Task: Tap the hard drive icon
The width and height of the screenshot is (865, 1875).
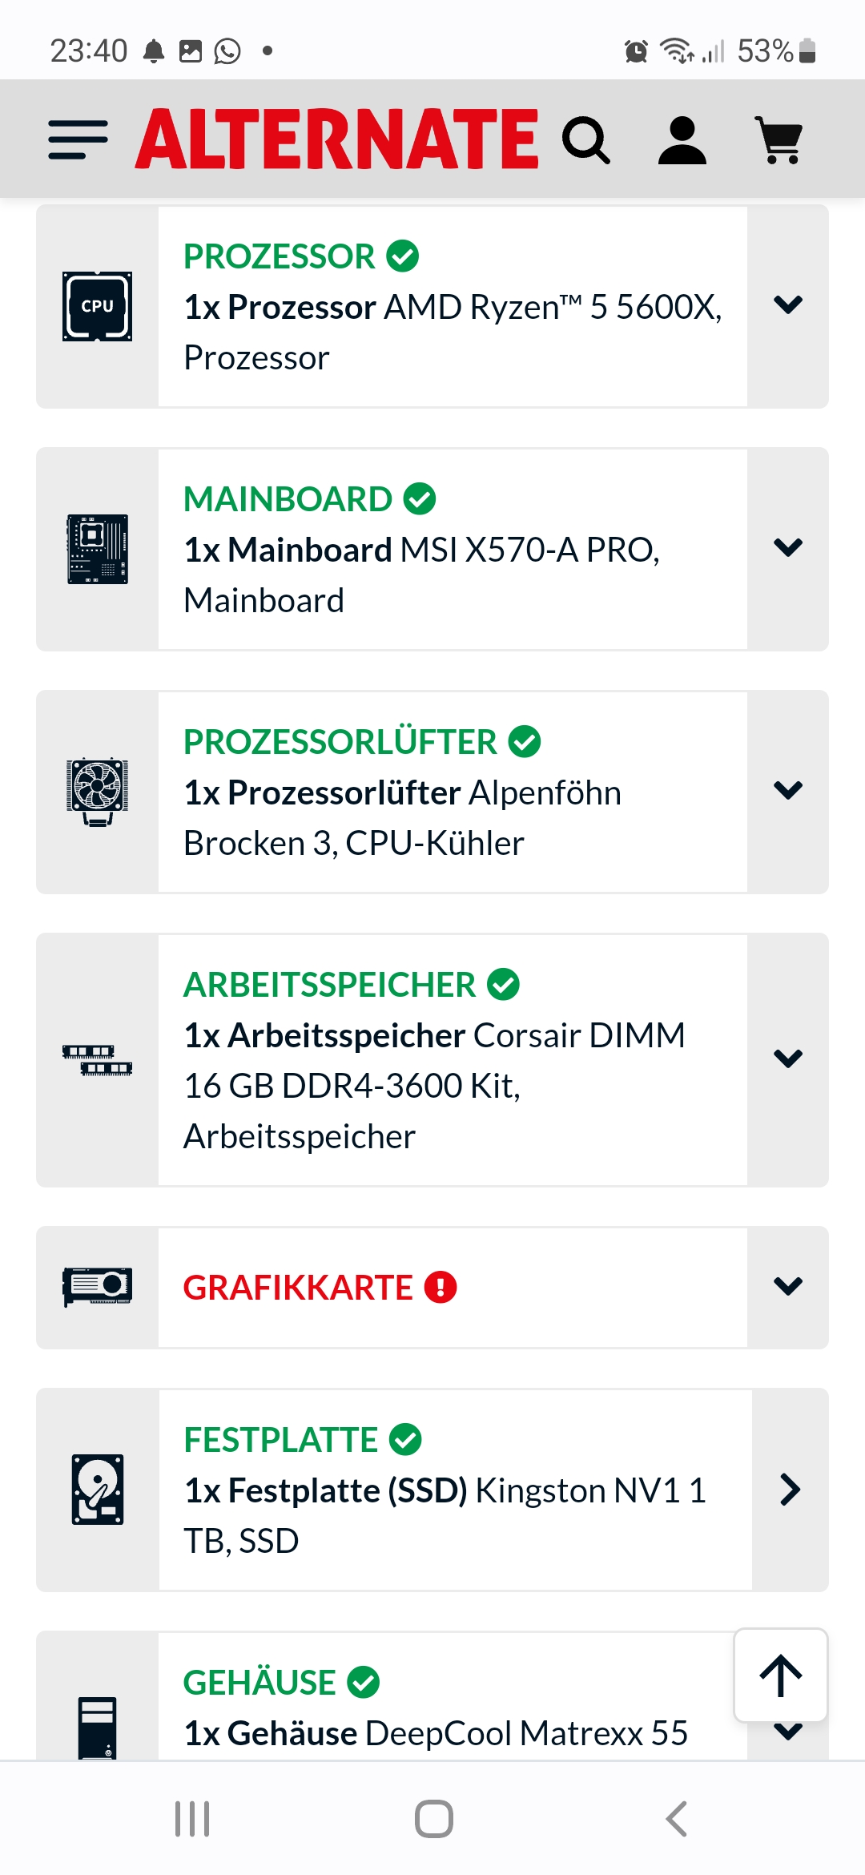Action: (x=97, y=1490)
